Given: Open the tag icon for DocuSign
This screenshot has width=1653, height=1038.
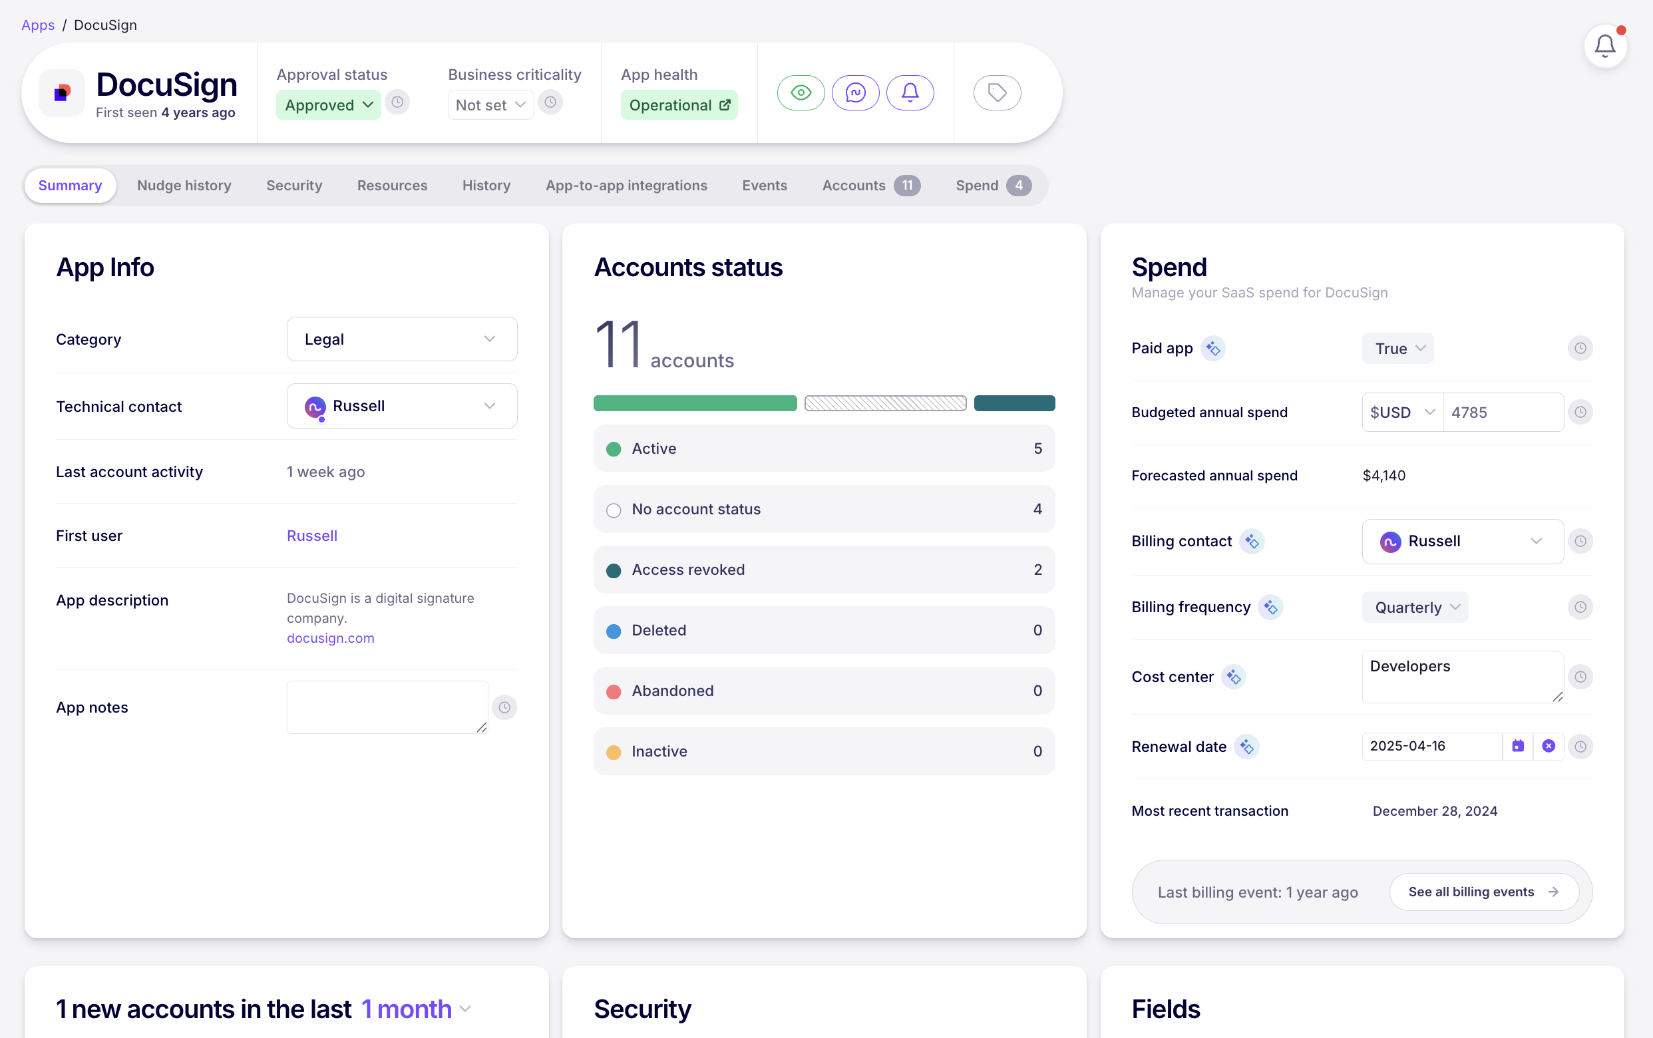Looking at the screenshot, I should [997, 92].
